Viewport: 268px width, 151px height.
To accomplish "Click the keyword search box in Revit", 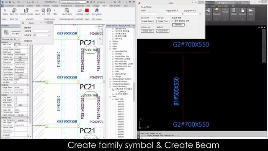I will point(73,2).
